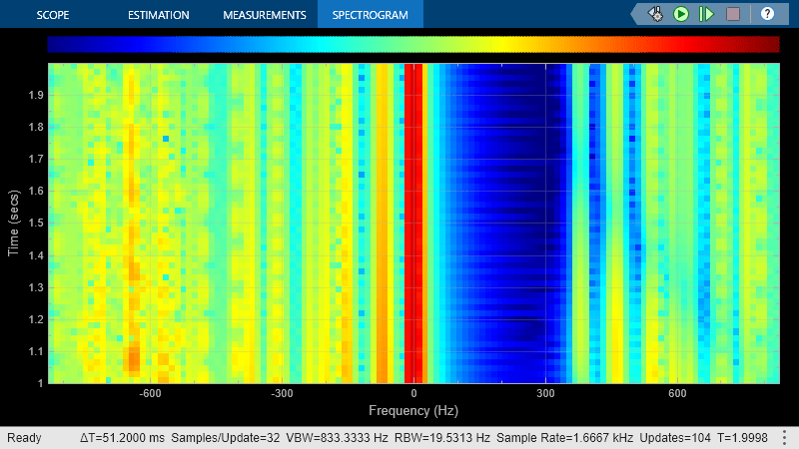Click the spectrogram color bar gradient
799x449 pixels.
tap(412, 44)
